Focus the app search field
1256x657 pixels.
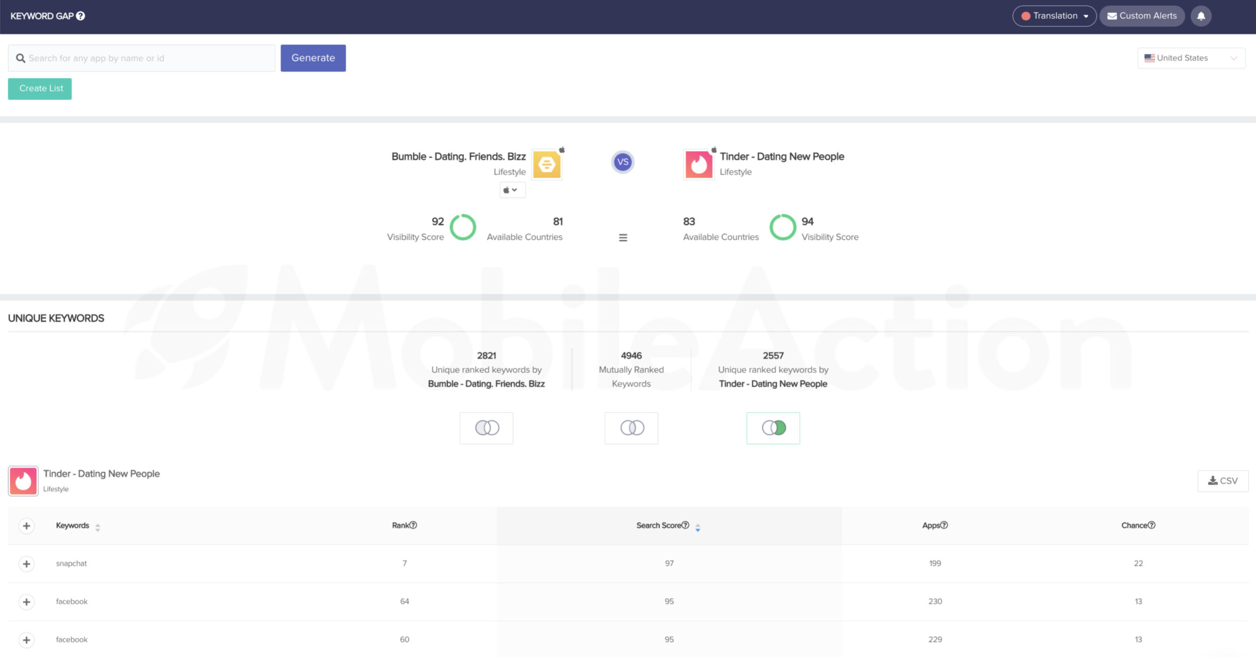(141, 58)
